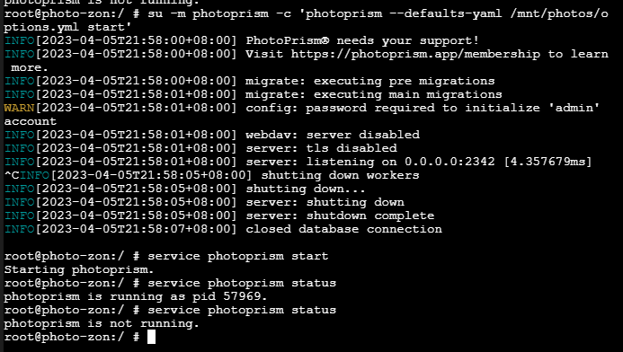The height and width of the screenshot is (352, 623).
Task: Click the "su -m photoprism" command text
Action: pos(209,13)
